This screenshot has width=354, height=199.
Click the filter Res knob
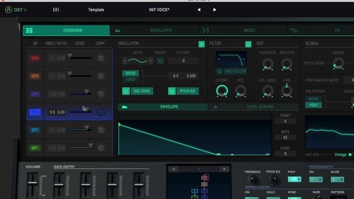click(241, 91)
